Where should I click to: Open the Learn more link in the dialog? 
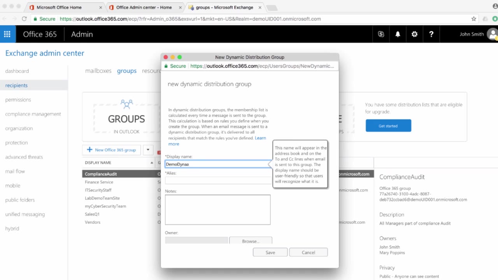point(260,138)
